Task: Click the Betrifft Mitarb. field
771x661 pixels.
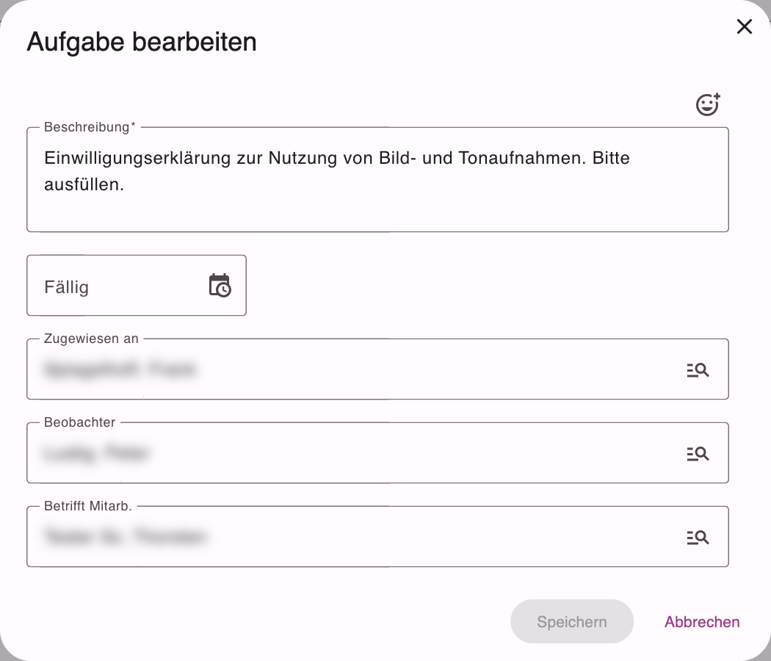Action: [x=377, y=536]
